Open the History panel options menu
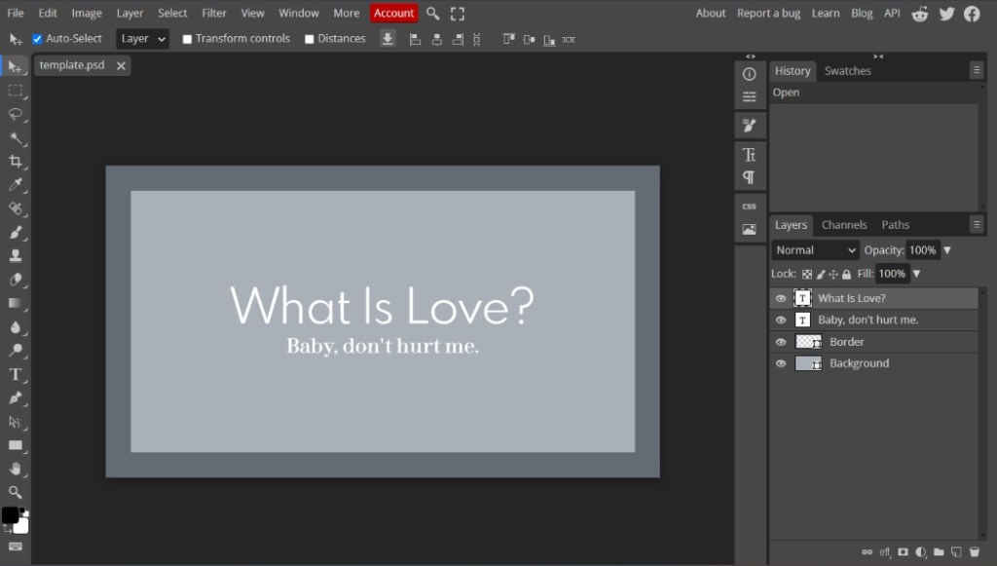 pos(977,70)
